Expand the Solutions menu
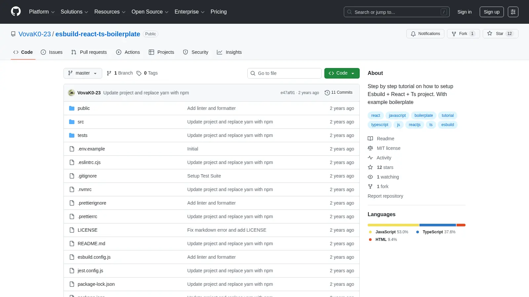The image size is (529, 297). tap(74, 12)
